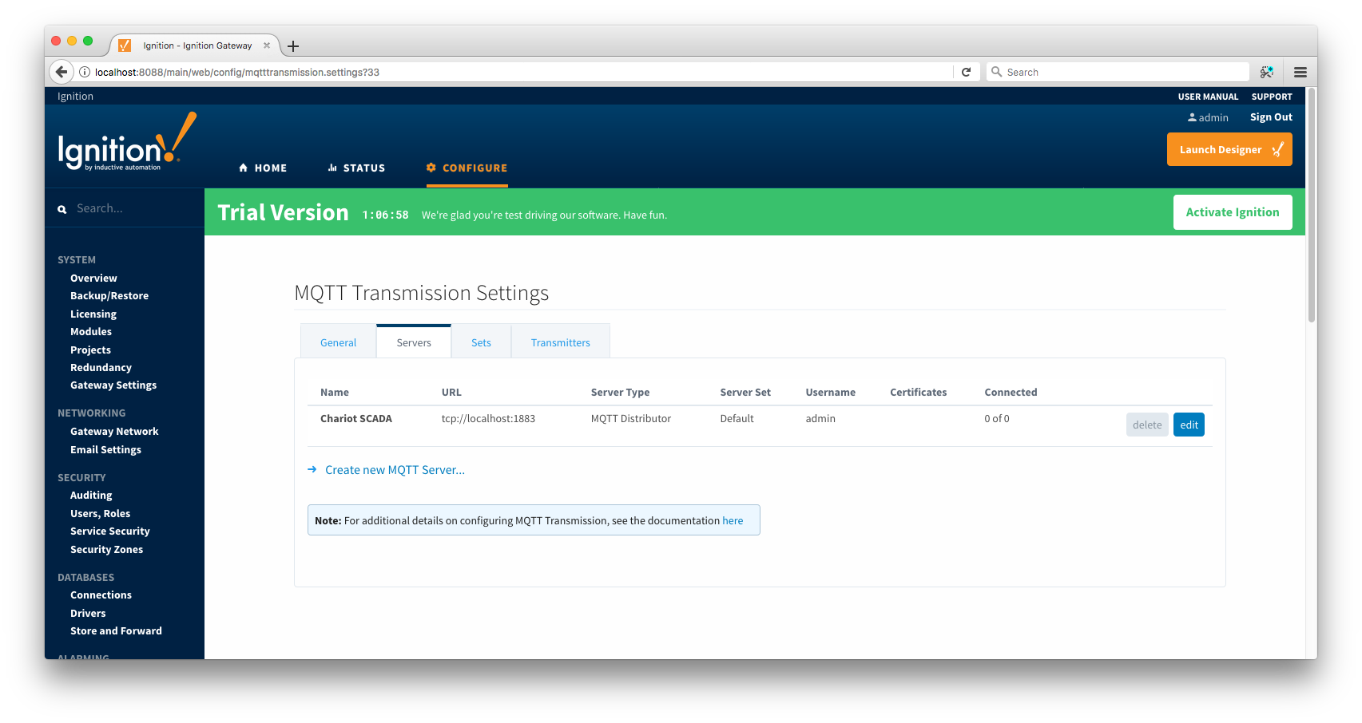Click the '0 of 0' connected value
This screenshot has width=1362, height=723.
click(x=997, y=418)
